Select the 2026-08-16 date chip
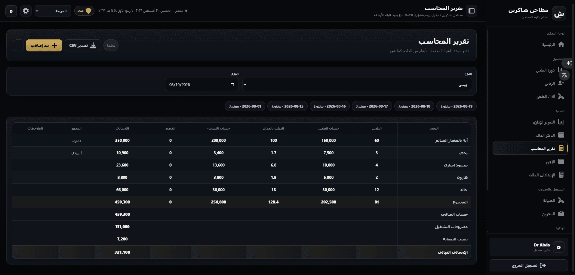This screenshot has height=275, width=575. coord(330,106)
